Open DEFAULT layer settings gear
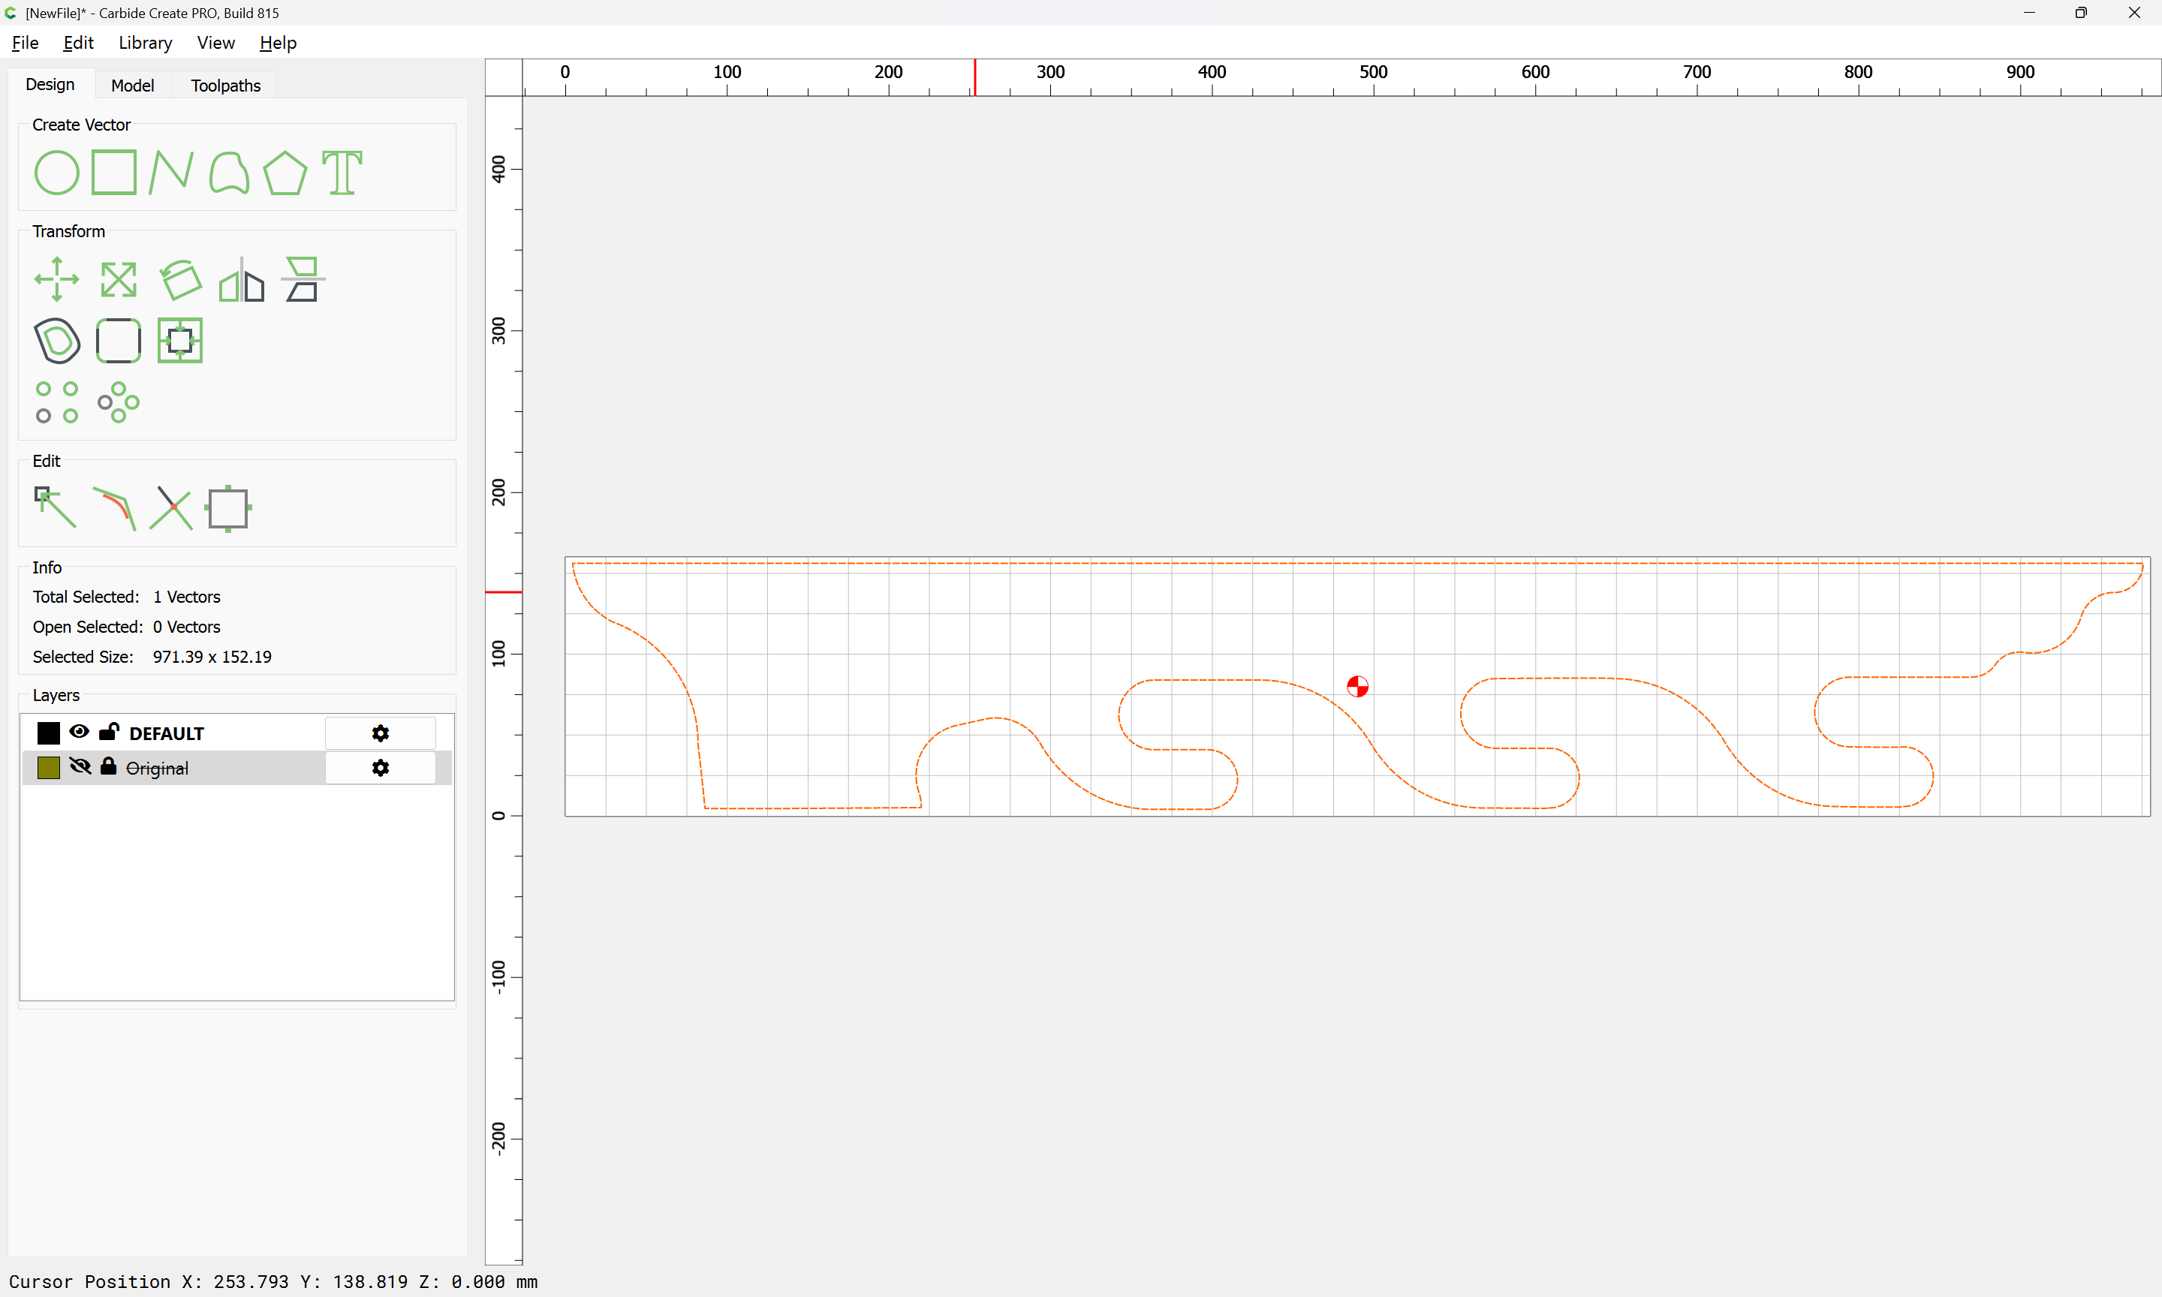The height and width of the screenshot is (1297, 2162). [x=380, y=733]
